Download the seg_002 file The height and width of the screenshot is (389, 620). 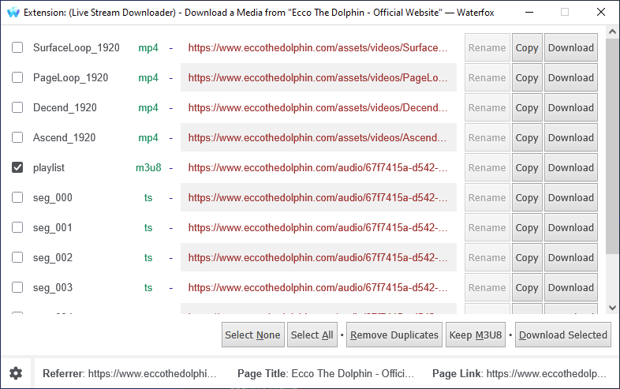click(570, 257)
